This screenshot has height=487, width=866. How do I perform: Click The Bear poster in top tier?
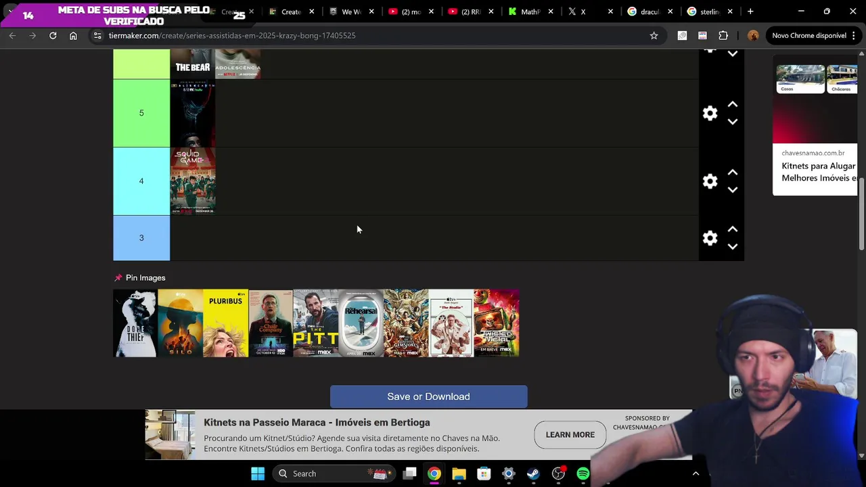point(193,64)
